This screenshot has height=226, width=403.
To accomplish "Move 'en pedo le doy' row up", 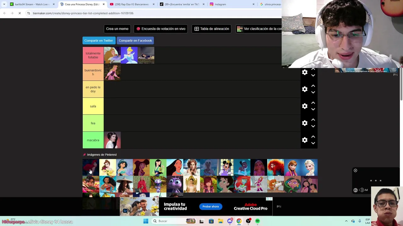I will (313, 86).
